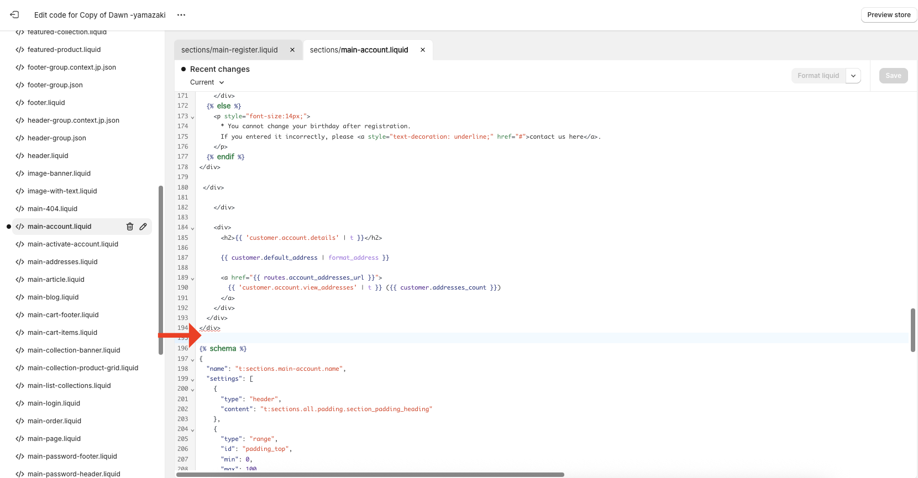Image resolution: width=918 pixels, height=478 pixels.
Task: Click code icon beside main-login.liquid
Action: pyautogui.click(x=20, y=403)
